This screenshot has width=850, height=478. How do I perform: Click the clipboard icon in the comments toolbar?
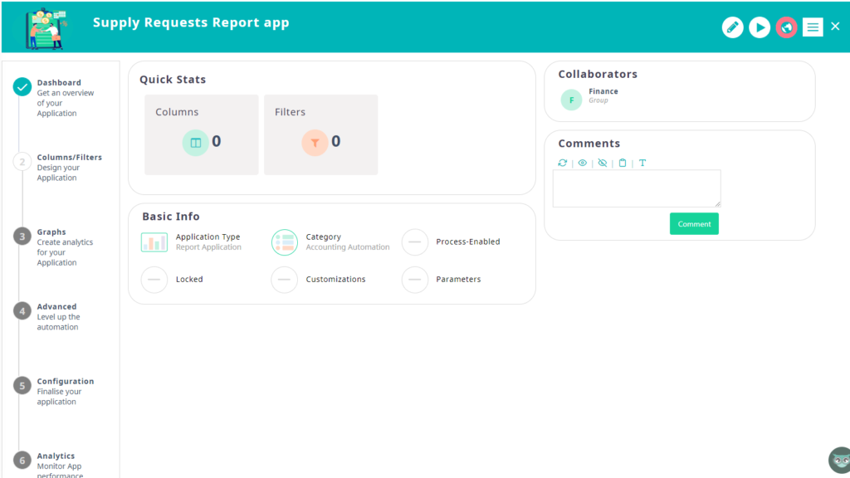623,163
